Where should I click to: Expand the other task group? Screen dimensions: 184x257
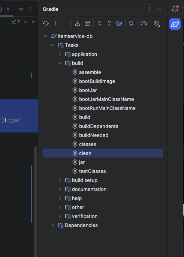(x=60, y=207)
